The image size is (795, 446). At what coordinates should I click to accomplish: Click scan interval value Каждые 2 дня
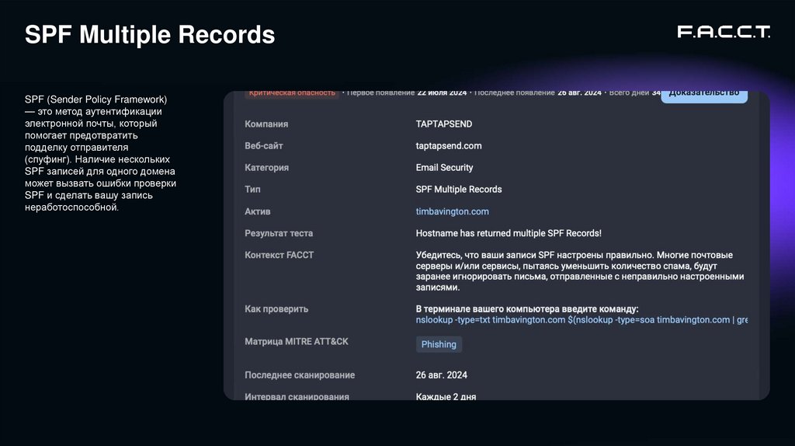[446, 396]
